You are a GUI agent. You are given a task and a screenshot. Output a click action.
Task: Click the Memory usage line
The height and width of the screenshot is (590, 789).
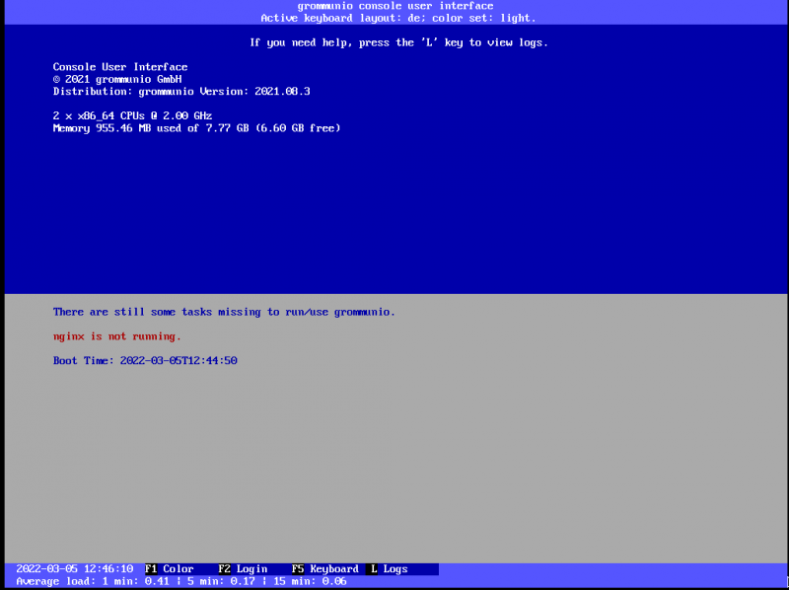[196, 128]
